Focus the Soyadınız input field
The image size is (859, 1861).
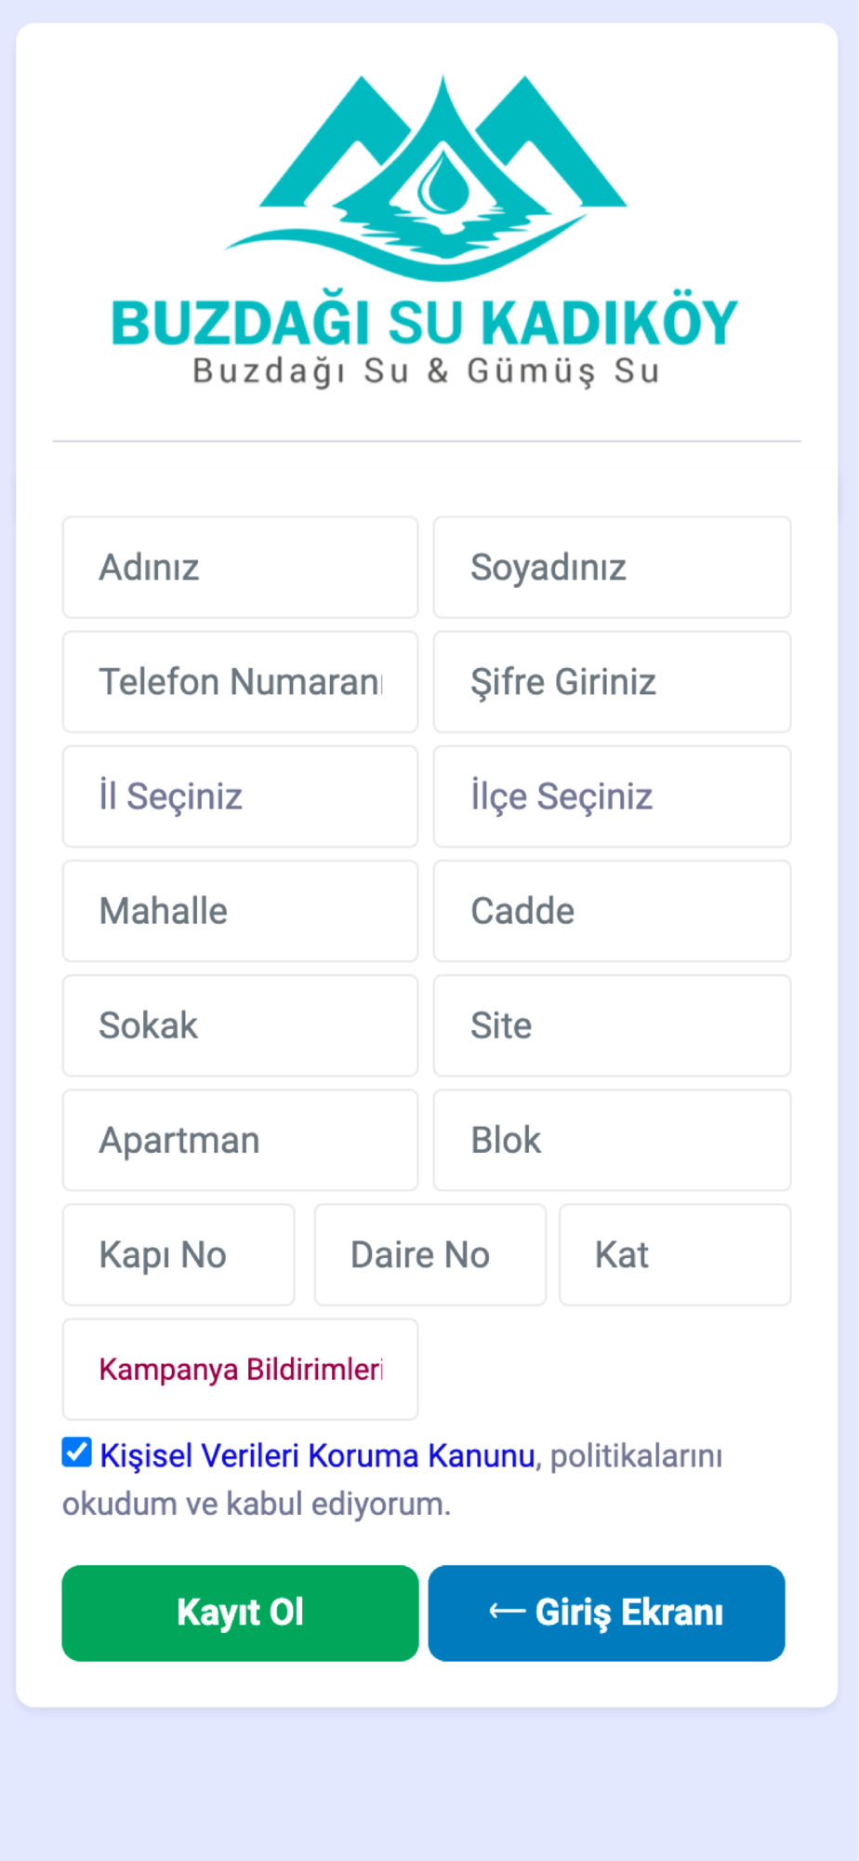(x=612, y=568)
